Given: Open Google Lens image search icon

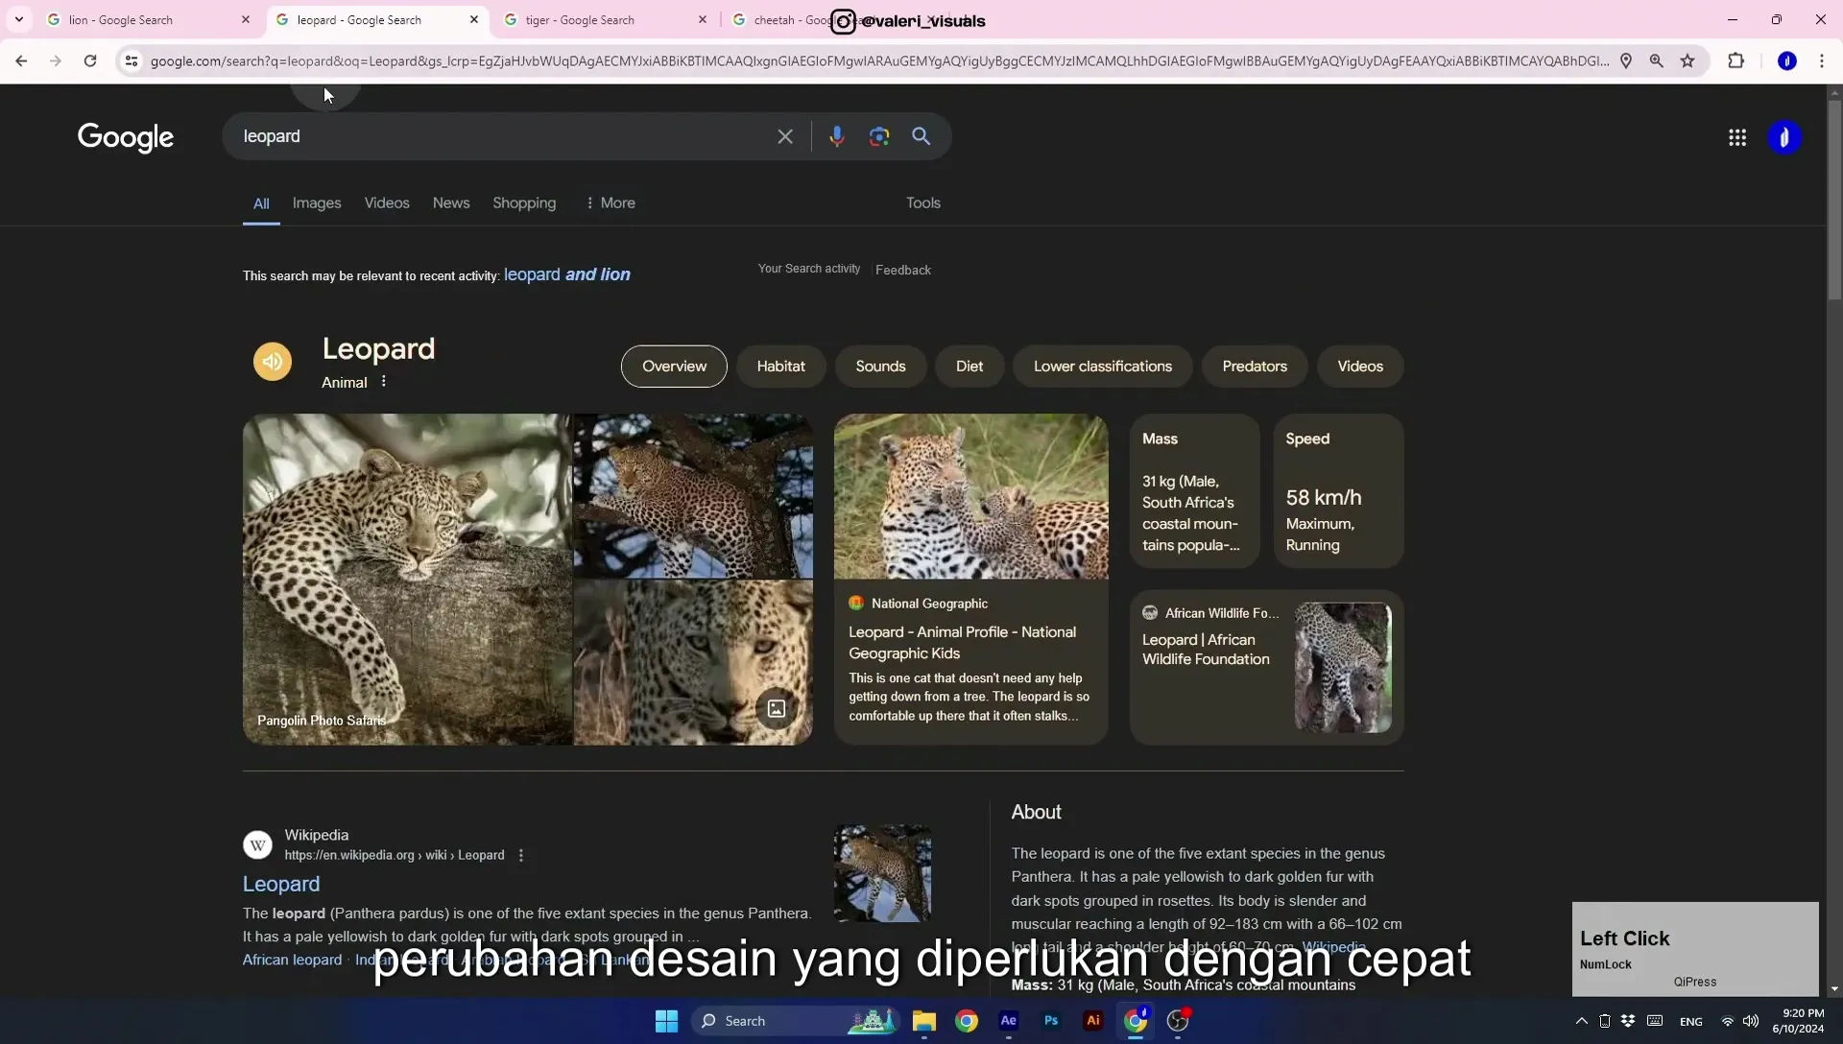Looking at the screenshot, I should coord(878,136).
